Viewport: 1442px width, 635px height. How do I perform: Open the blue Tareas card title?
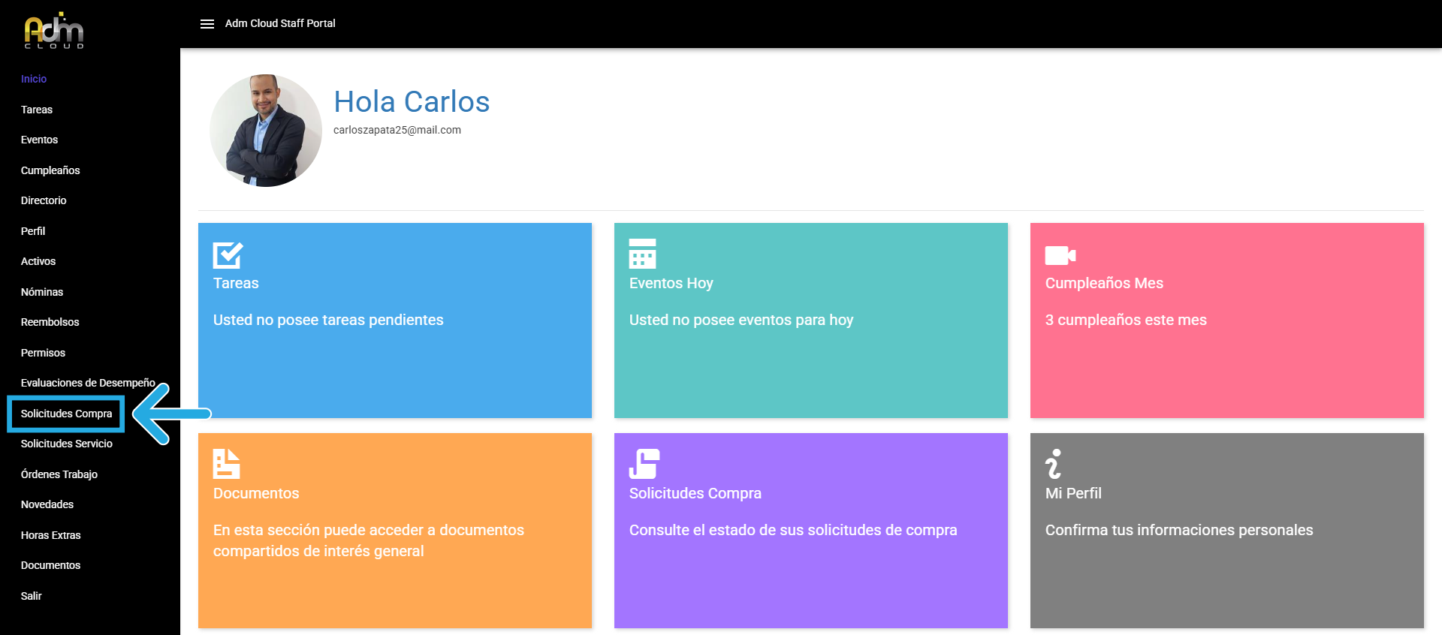[236, 283]
